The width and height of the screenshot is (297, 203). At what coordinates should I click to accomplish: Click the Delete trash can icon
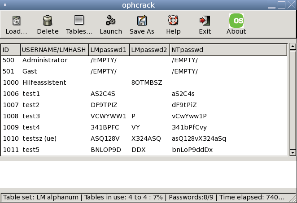48,21
